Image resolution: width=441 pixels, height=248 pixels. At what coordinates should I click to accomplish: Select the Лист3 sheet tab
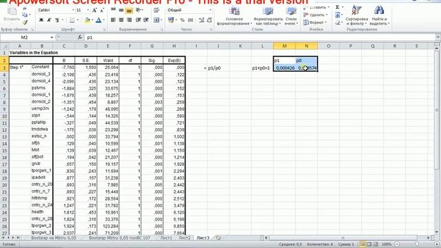tap(203, 238)
